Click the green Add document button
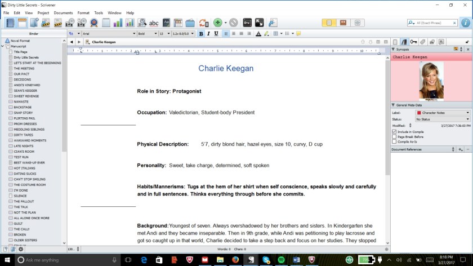This screenshot has width=473, height=266. click(217, 23)
